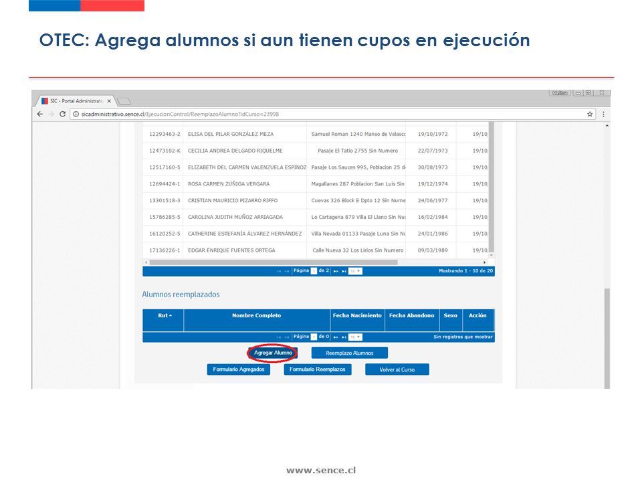
Task: Click address Pasaje El Tatio 2755 Sin Numero
Action: [358, 151]
